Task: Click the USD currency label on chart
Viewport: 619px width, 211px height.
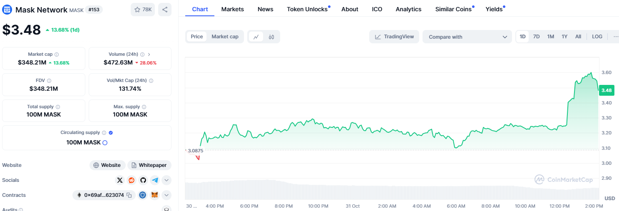Action: 610,198
